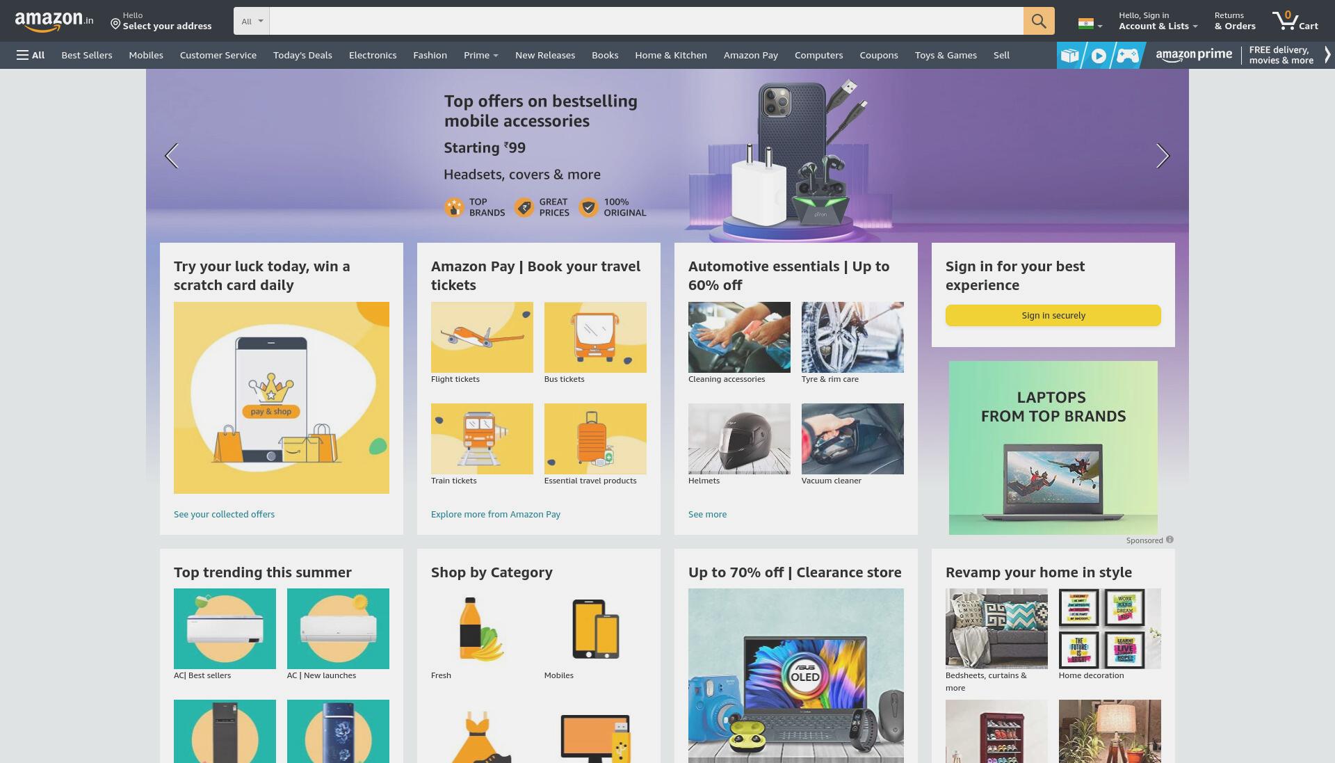The height and width of the screenshot is (763, 1335).
Task: Open the Flight tickets image
Action: point(482,337)
